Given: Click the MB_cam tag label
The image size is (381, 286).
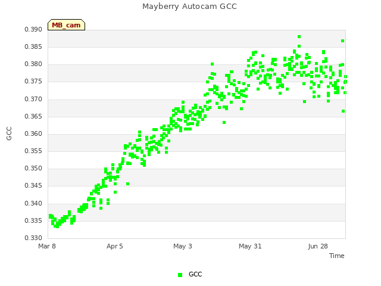Looking at the screenshot, I should 66,25.
